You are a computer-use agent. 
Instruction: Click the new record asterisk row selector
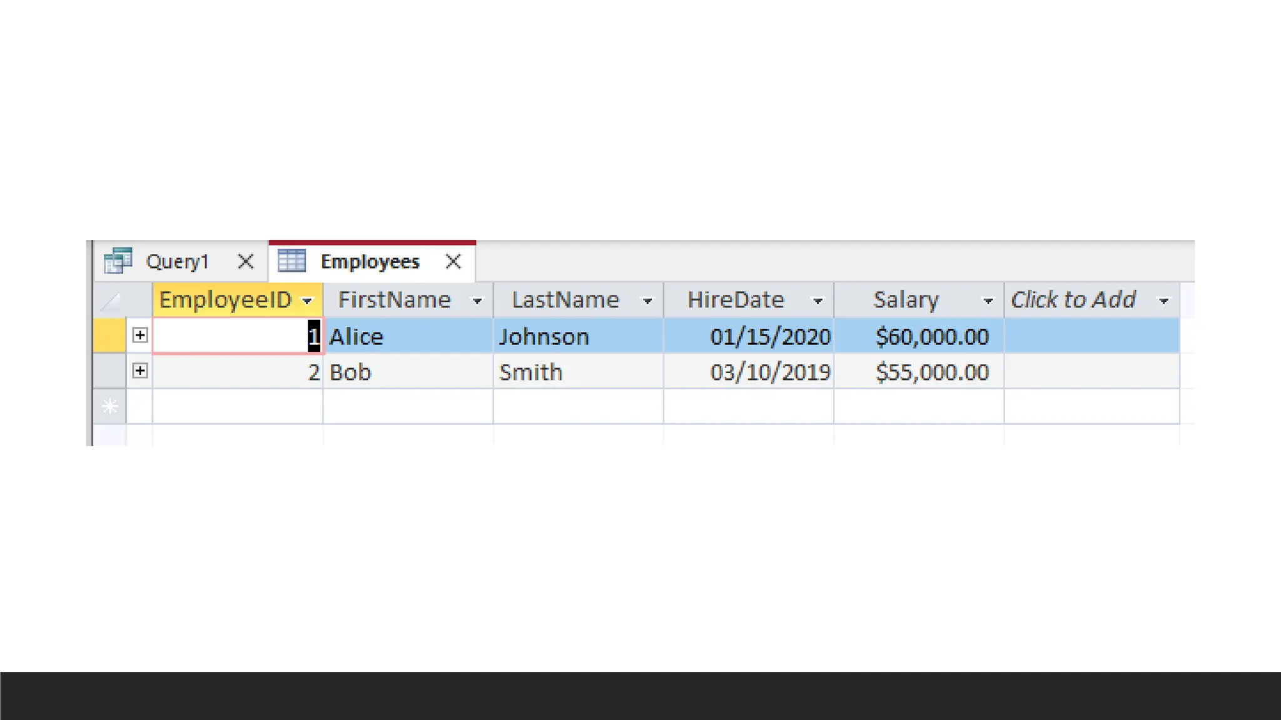click(110, 406)
